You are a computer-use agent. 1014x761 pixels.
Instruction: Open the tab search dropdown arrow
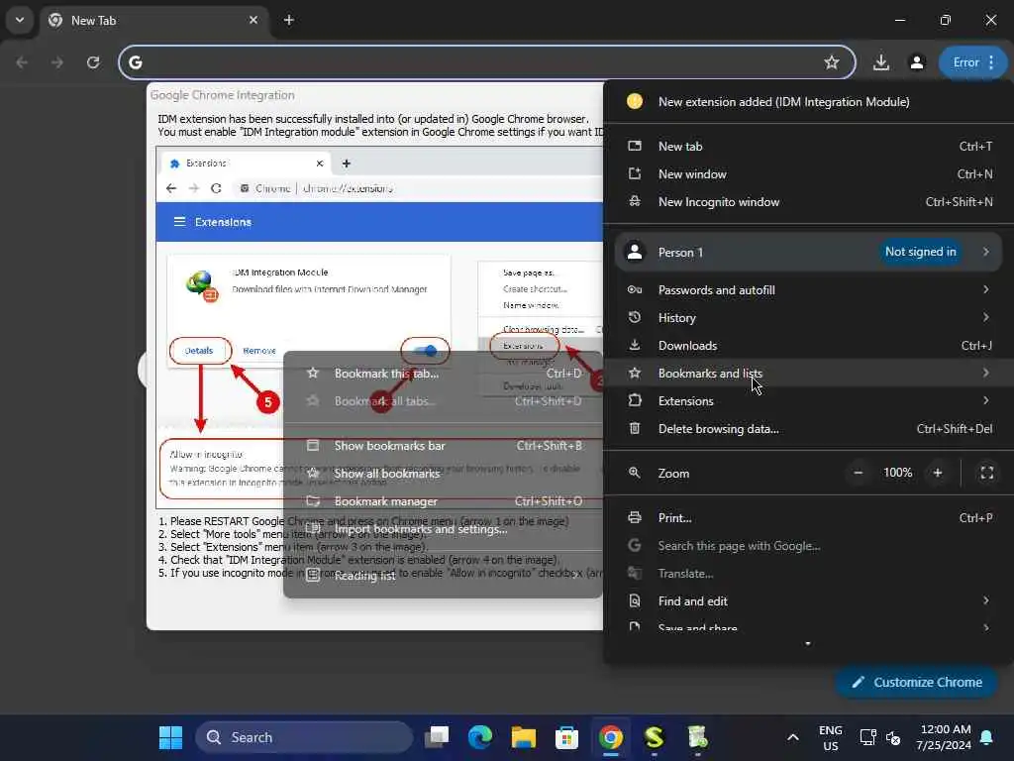[20, 20]
